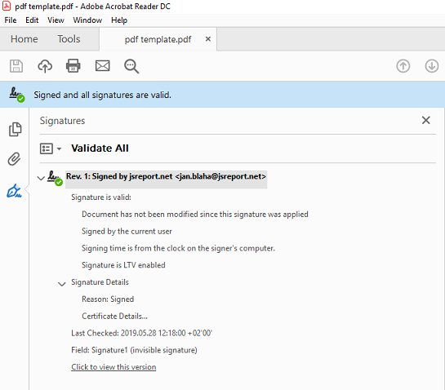Go to previous page up arrow
445x390 pixels.
pos(403,66)
